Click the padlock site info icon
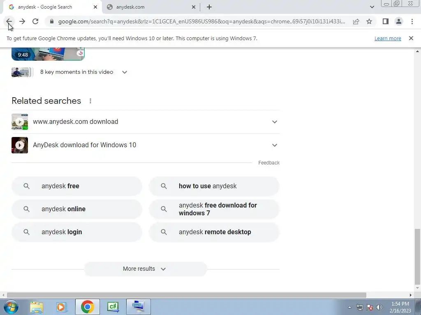The height and width of the screenshot is (315, 421). pyautogui.click(x=52, y=21)
